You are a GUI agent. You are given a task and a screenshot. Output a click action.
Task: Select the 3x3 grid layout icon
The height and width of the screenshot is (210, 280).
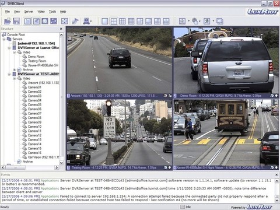[x=123, y=21]
